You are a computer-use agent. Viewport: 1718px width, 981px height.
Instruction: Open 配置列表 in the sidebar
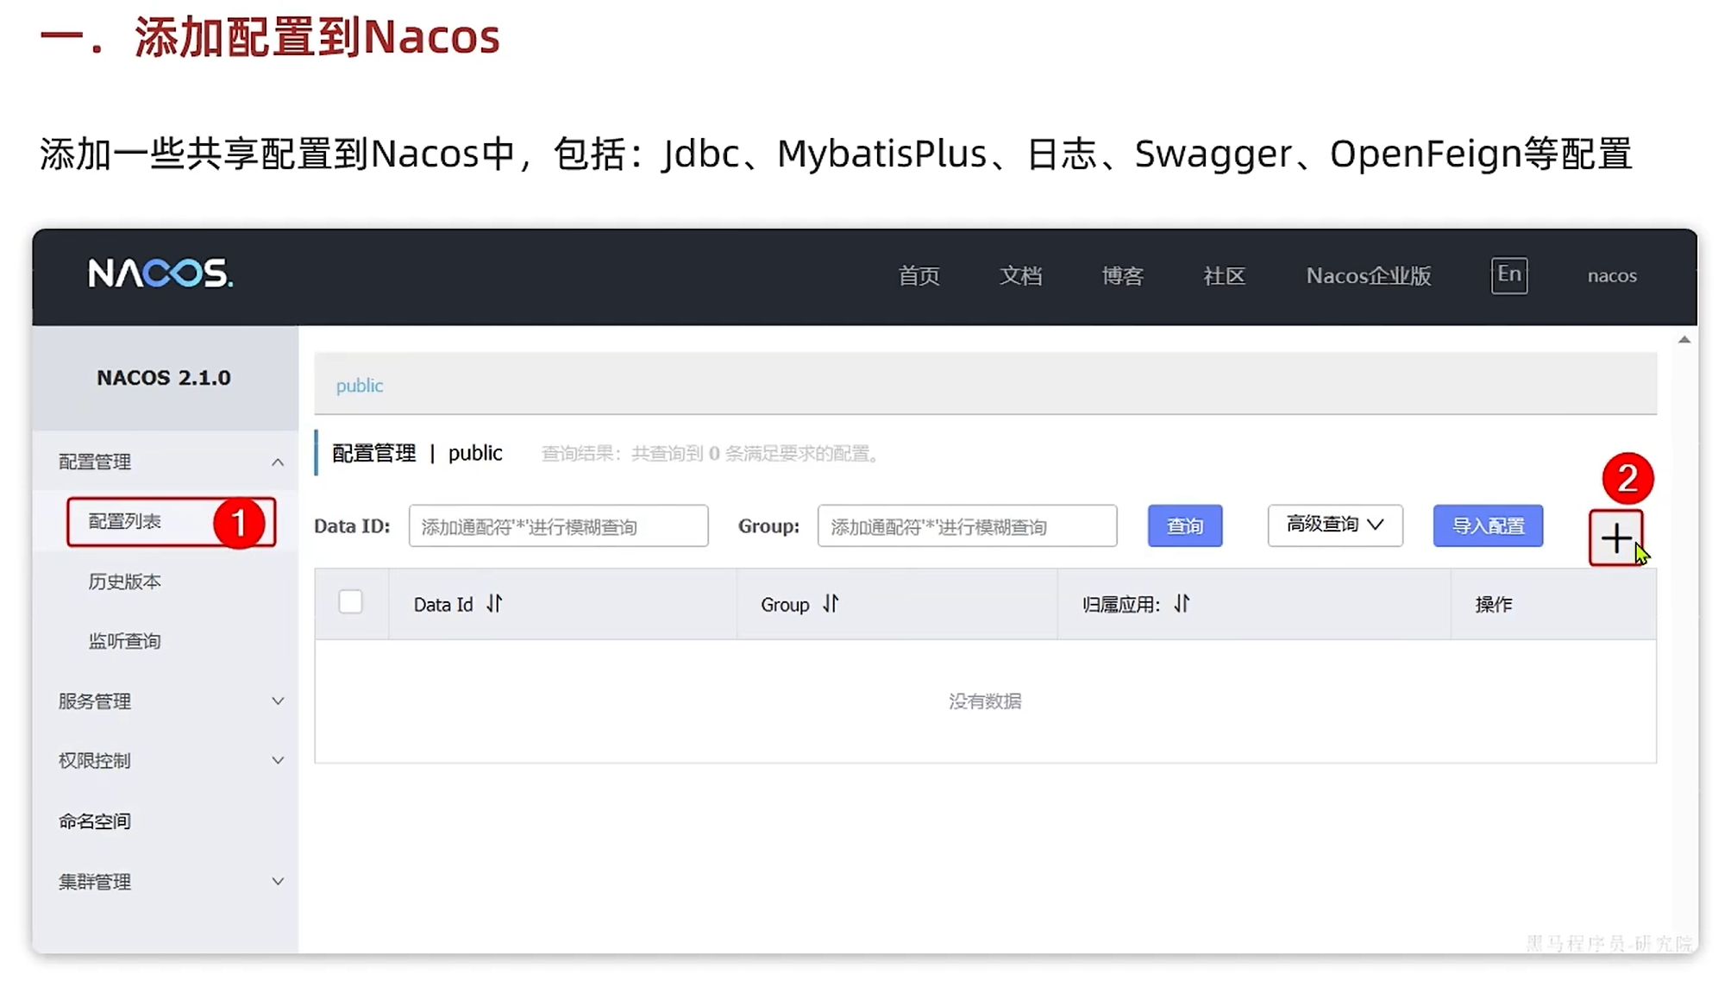coord(125,521)
